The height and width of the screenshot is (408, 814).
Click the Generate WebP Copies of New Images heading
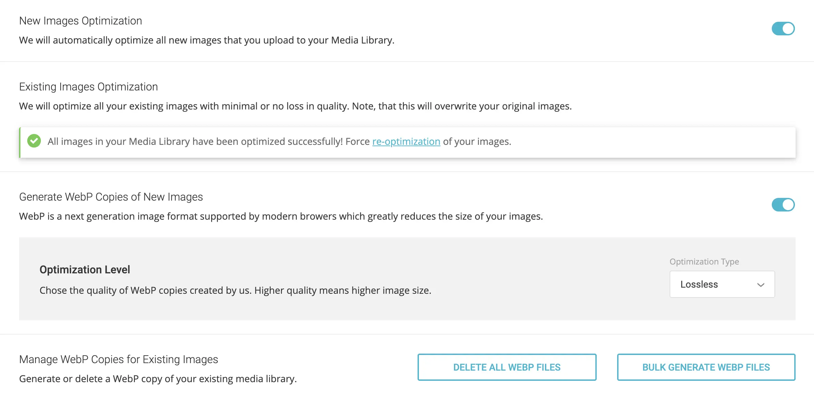[x=111, y=197]
